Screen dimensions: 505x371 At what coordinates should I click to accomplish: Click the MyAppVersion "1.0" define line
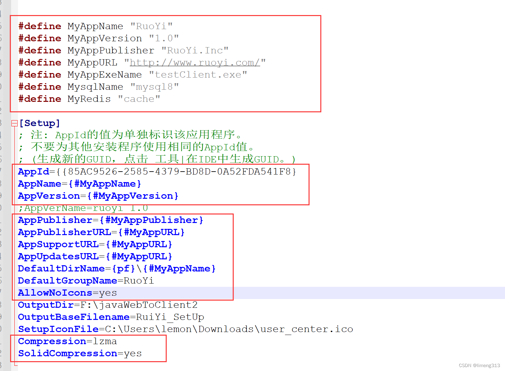pos(99,38)
